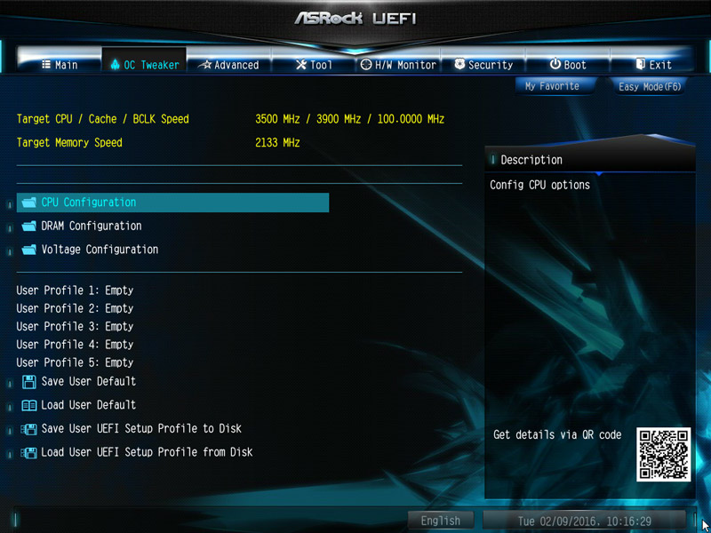Click the 3500 MHz / 3900 MHz value

308,119
